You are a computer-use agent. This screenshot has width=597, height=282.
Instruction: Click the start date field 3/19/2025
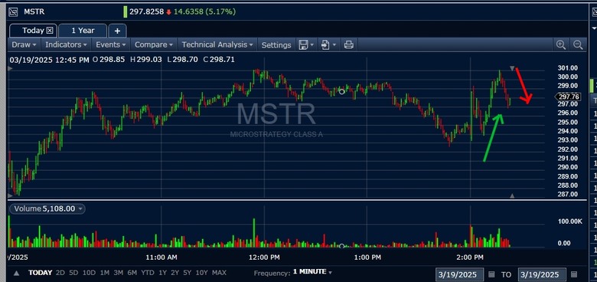[x=459, y=274]
